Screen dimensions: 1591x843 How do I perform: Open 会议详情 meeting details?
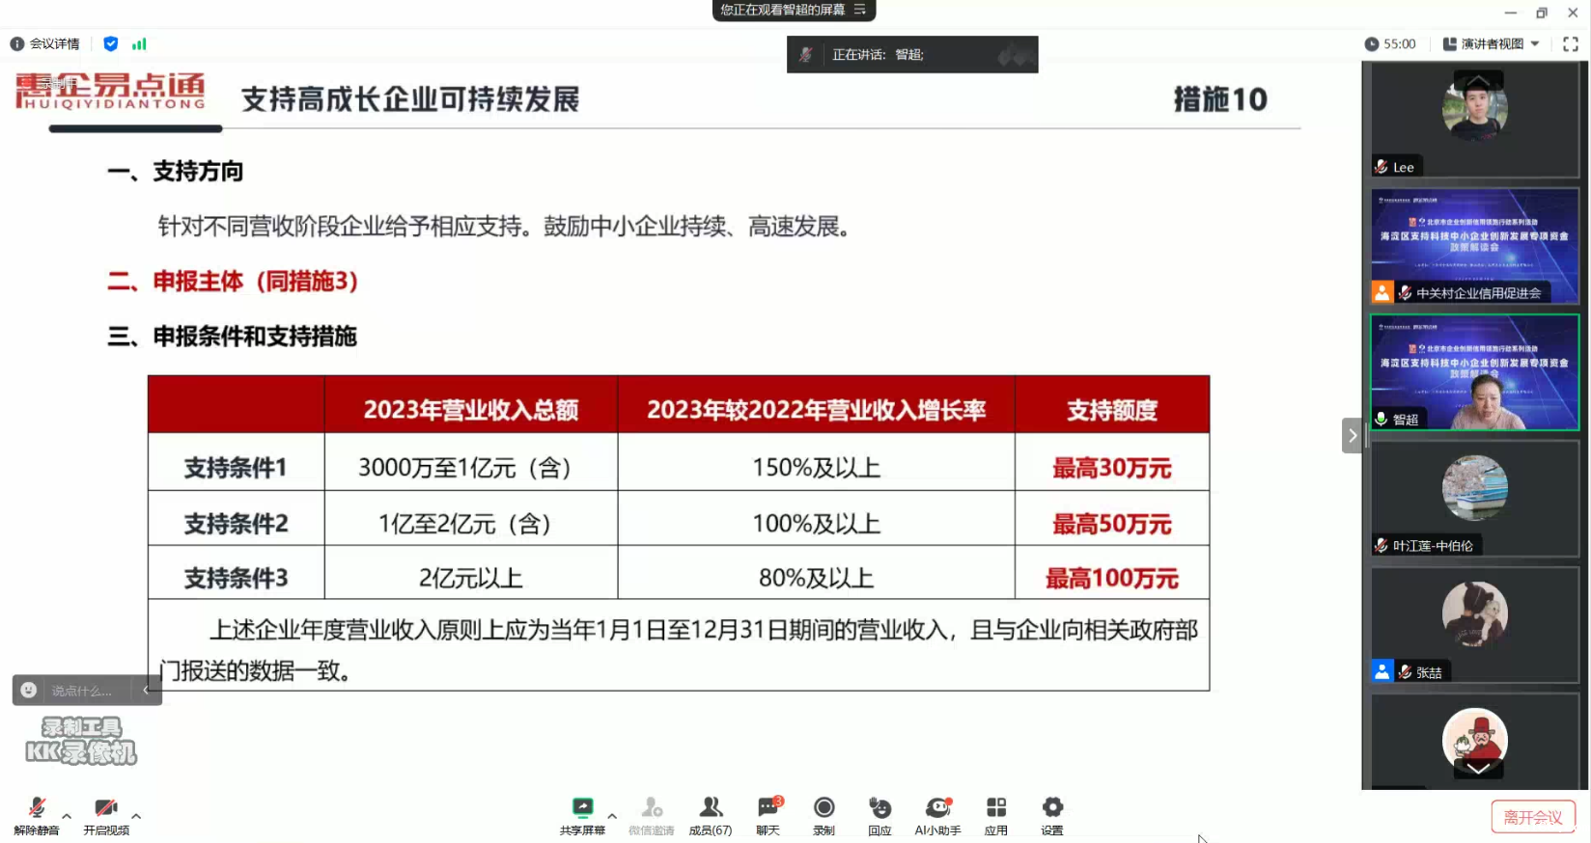(x=45, y=44)
